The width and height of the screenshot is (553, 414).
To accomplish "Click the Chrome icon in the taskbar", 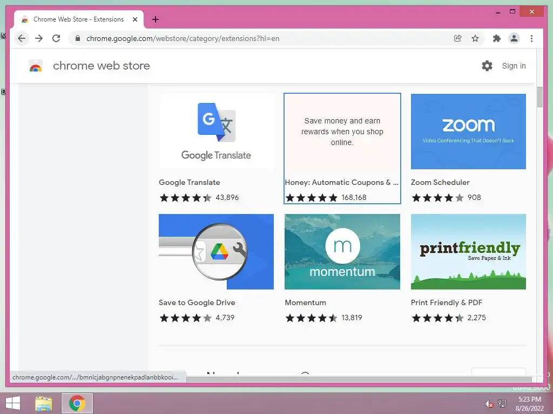I will pyautogui.click(x=77, y=403).
